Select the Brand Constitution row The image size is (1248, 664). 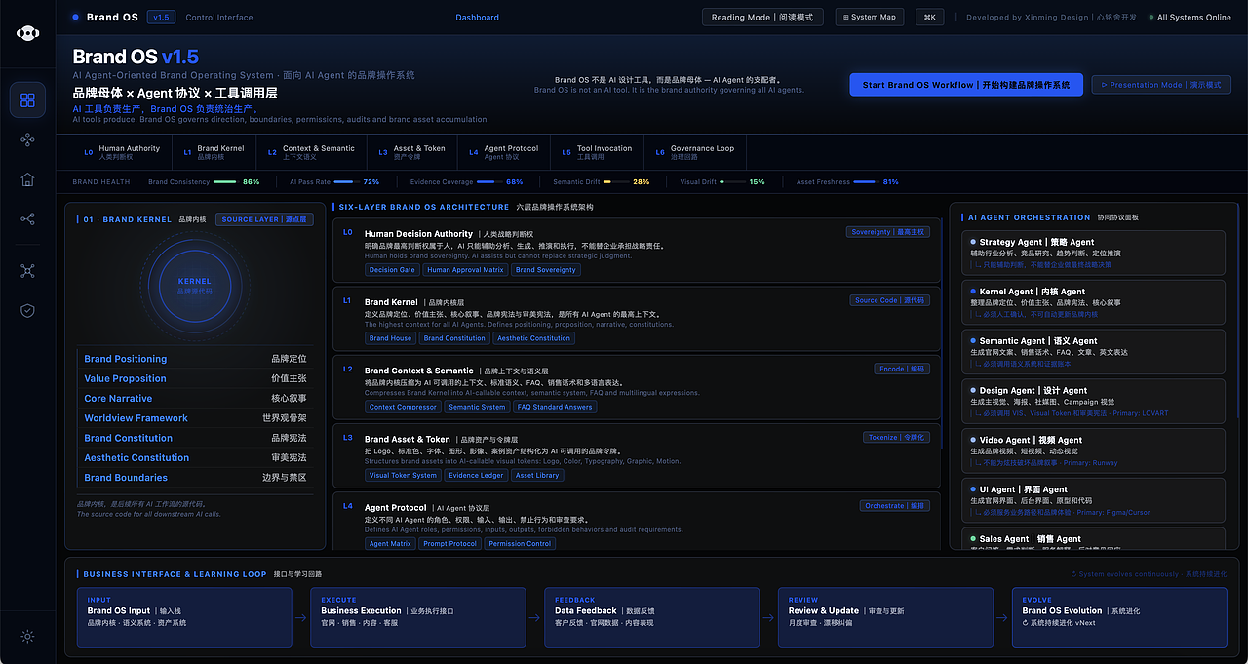[x=195, y=438]
